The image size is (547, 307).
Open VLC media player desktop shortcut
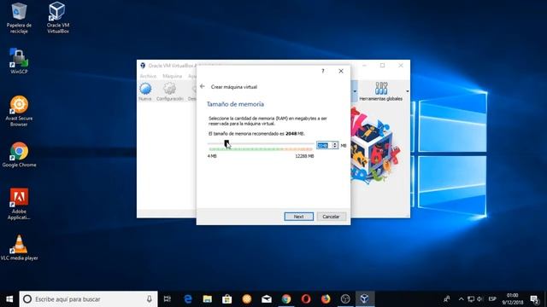click(19, 248)
